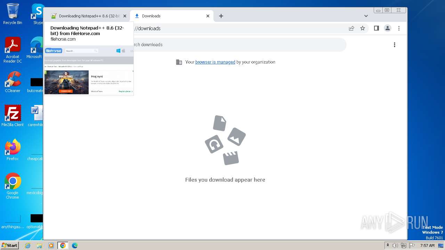Open the Downloads page more-actions menu
Viewport: 445px width, 250px height.
point(395,45)
